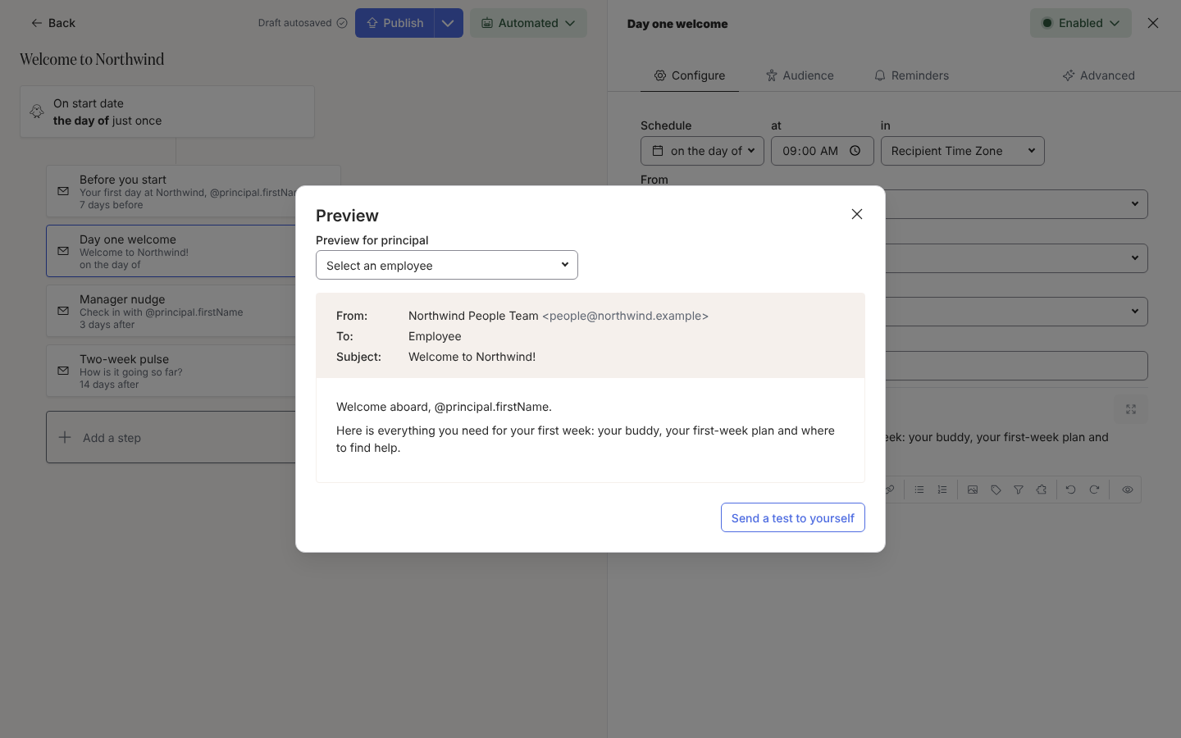Go back using the Back arrow

click(52, 23)
